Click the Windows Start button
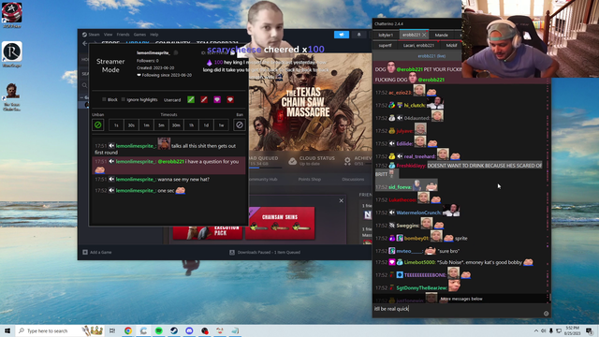Image resolution: width=599 pixels, height=337 pixels. tap(7, 330)
